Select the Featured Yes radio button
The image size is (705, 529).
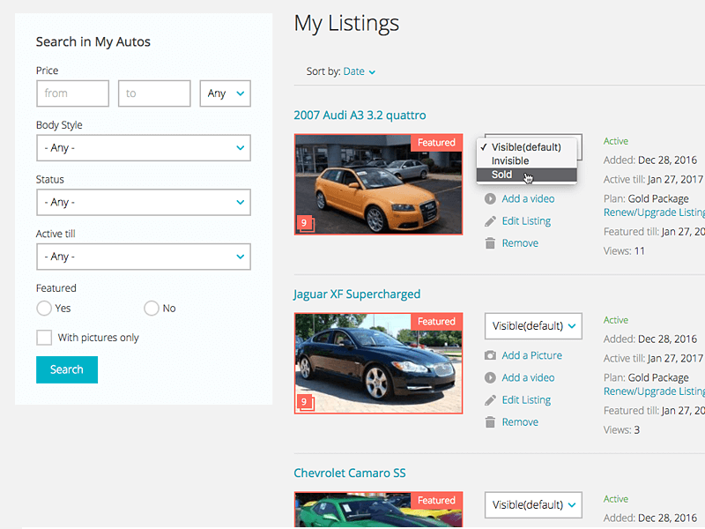(44, 308)
